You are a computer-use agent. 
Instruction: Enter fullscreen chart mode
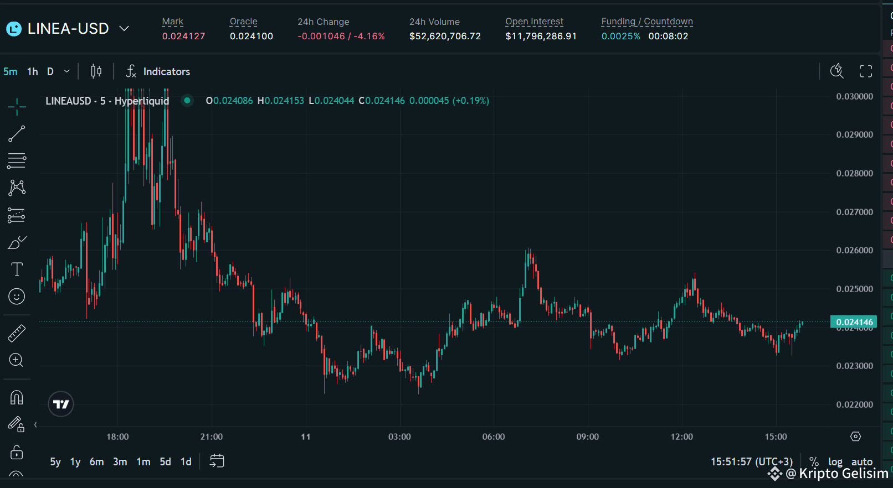point(866,71)
